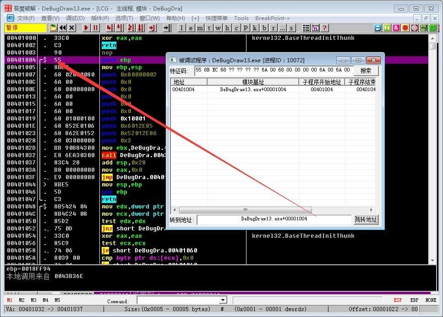This screenshot has height=317, width=443.
Task: Click the blue refresh arrows plugin icon
Action: coord(378,27)
